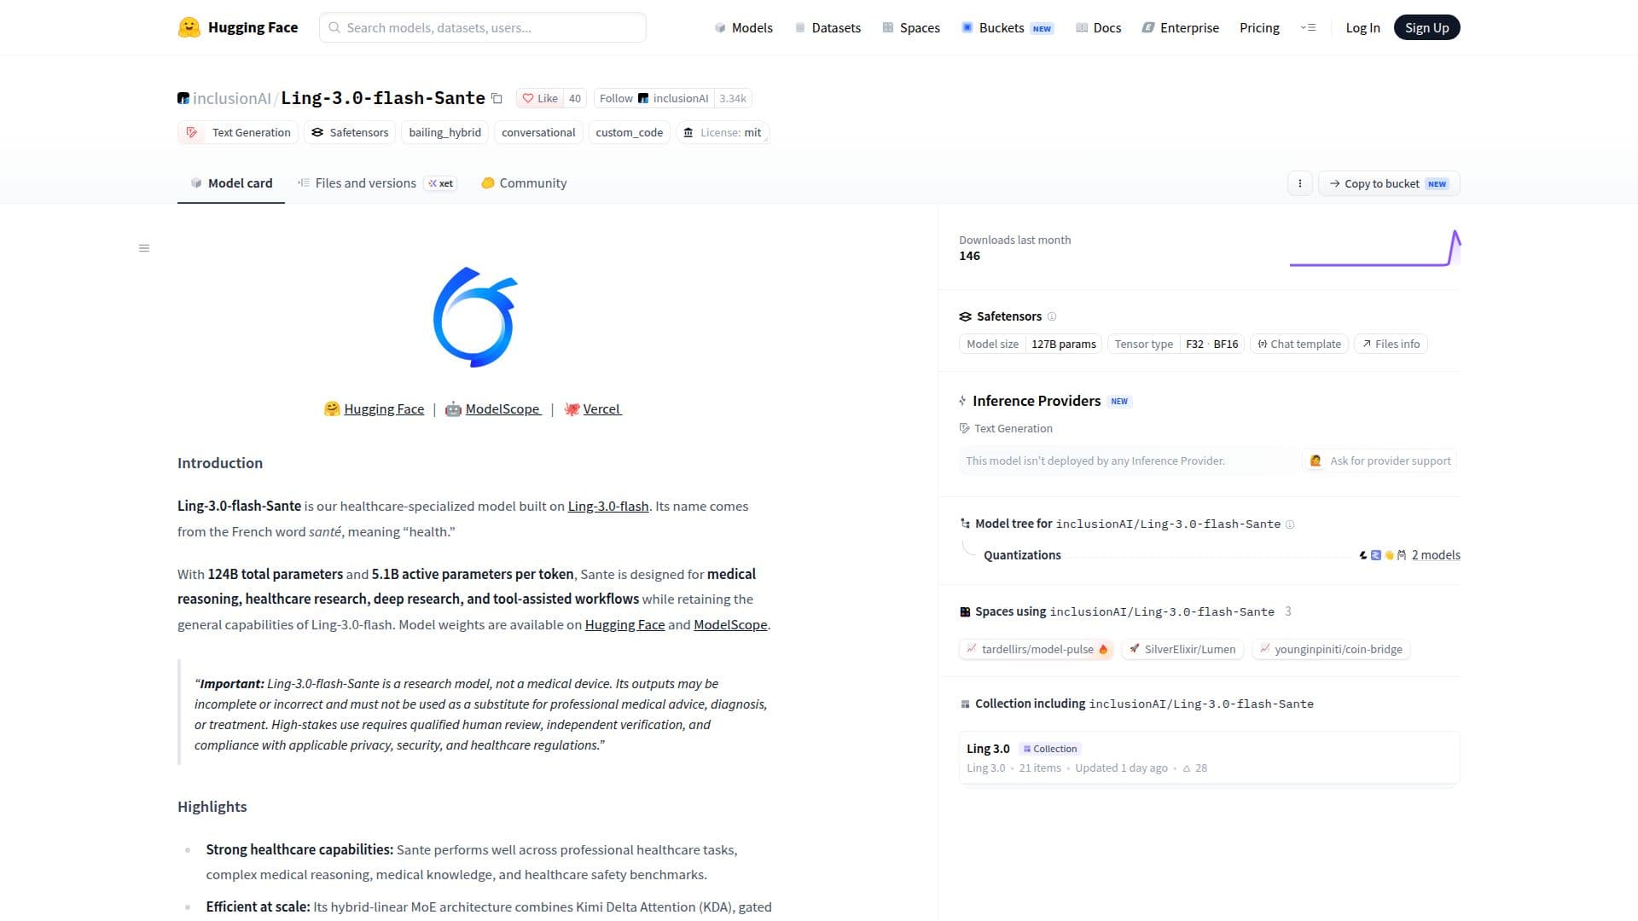Click the bailing_hybrid tag
This screenshot has width=1638, height=921.
pos(444,132)
